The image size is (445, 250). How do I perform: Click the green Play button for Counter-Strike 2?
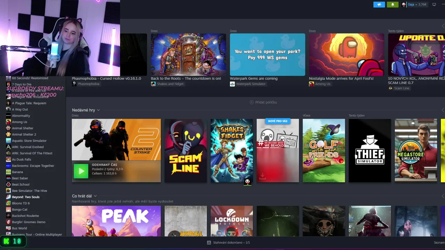point(81,171)
